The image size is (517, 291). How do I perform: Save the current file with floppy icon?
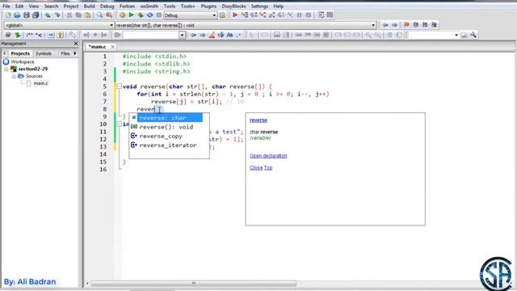click(x=27, y=15)
